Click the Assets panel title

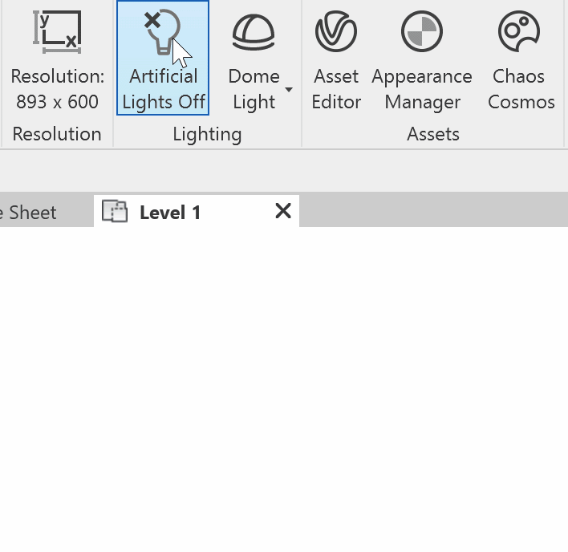coord(433,134)
